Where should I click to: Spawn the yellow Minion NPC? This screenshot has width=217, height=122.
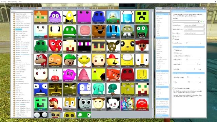coord(127,61)
